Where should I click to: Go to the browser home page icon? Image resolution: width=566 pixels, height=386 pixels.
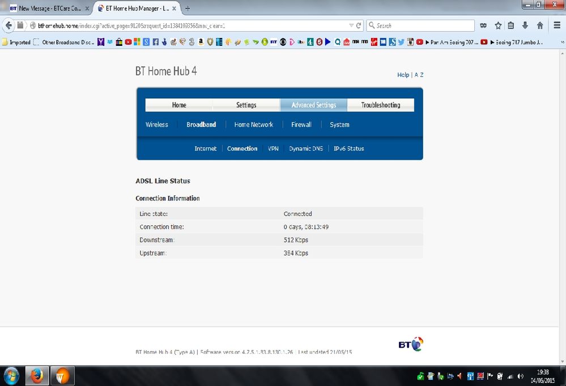(540, 25)
